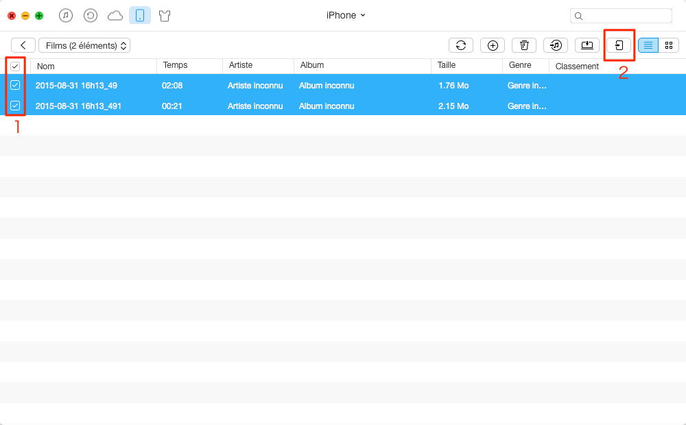This screenshot has height=425, width=686.
Task: Click the 2.15 Mo size cell
Action: click(x=453, y=106)
